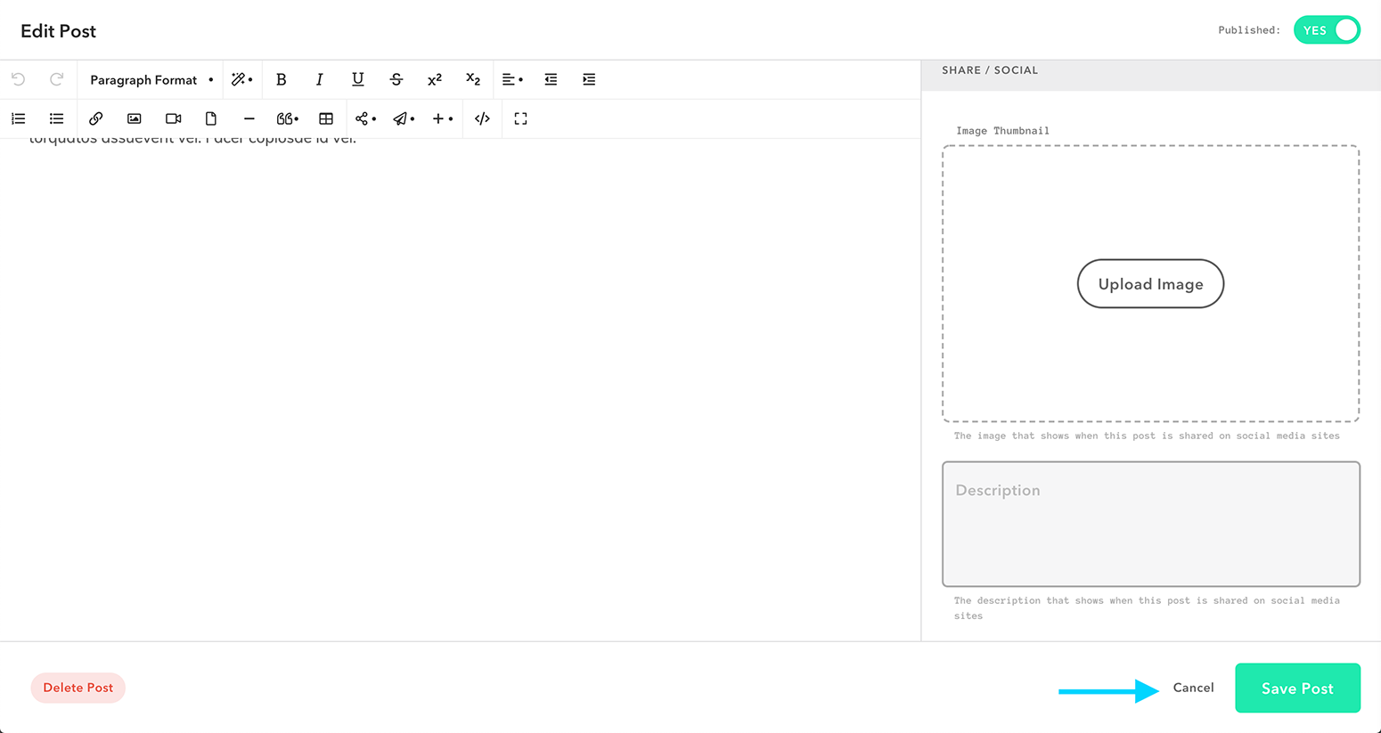Viewport: 1381px width, 733px height.
Task: Insert an unordered bullet list
Action: 56,118
